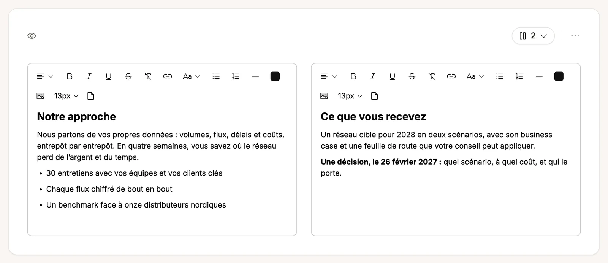Insert image in Ce que vous recevez editor
The height and width of the screenshot is (263, 608).
click(x=324, y=96)
